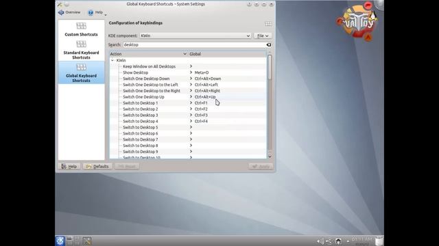Image resolution: width=439 pixels, height=246 pixels.
Task: Expand the Keep Window on All Desktops row
Action: coord(191,66)
